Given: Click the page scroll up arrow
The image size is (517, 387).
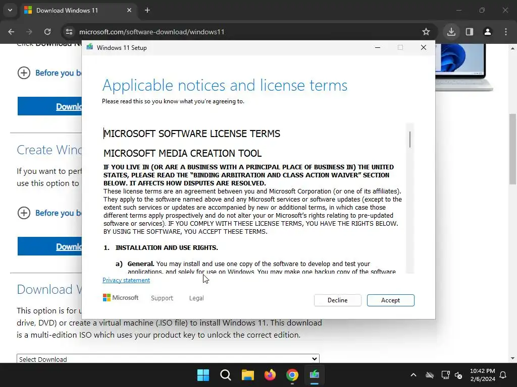Looking at the screenshot, I should [x=512, y=48].
